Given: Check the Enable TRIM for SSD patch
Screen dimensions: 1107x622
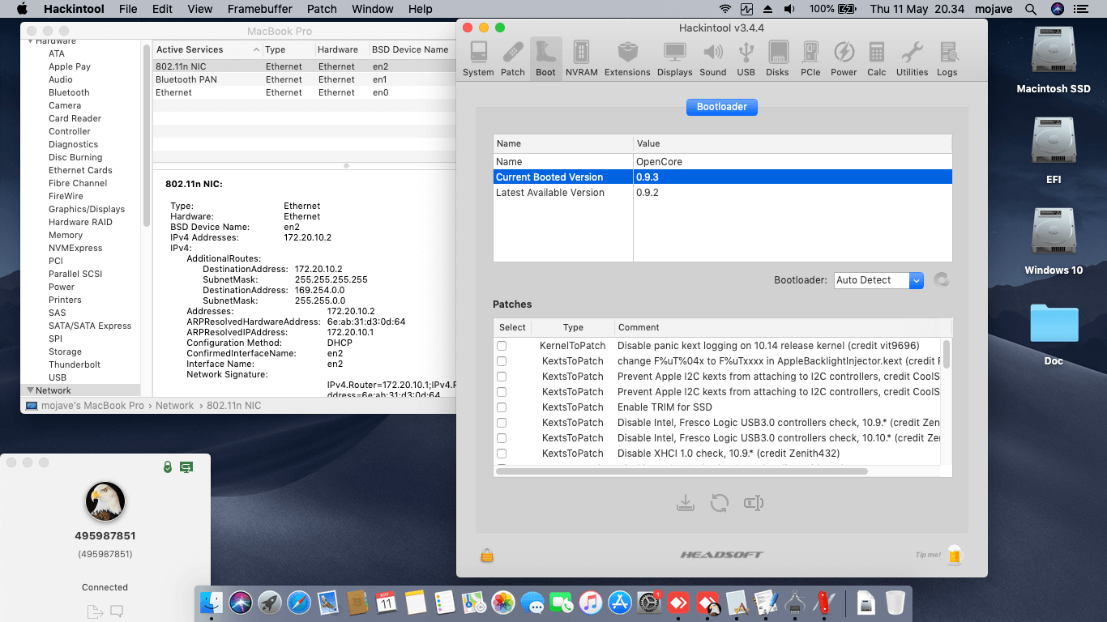Looking at the screenshot, I should (502, 407).
